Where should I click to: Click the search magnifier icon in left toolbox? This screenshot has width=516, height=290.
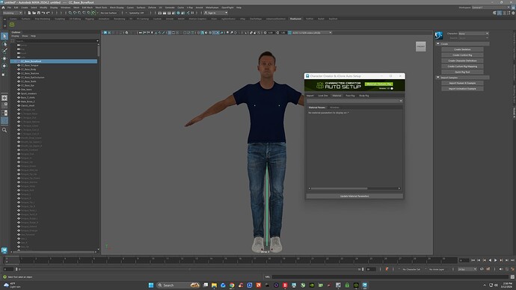click(x=4, y=130)
